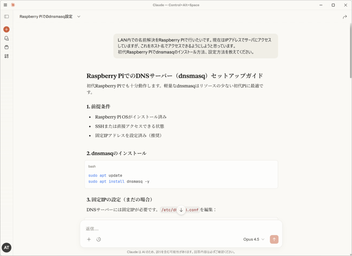Screen dimensions: 352x256
Task: Open the artifacts grid icon in sidebar
Action: click(7, 56)
